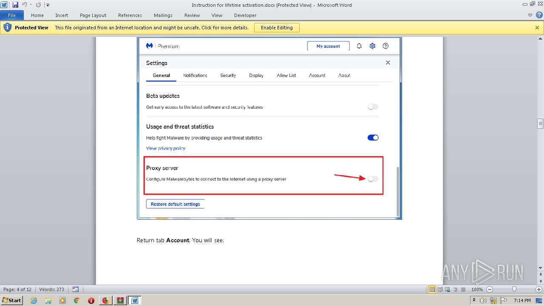Screen dimensions: 544x306
Task: Select Web Layout view icon
Action: (x=448, y=289)
